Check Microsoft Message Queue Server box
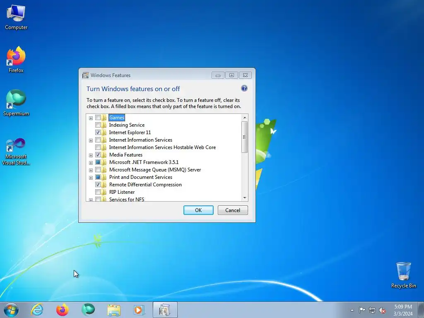This screenshot has height=318, width=424. point(98,170)
